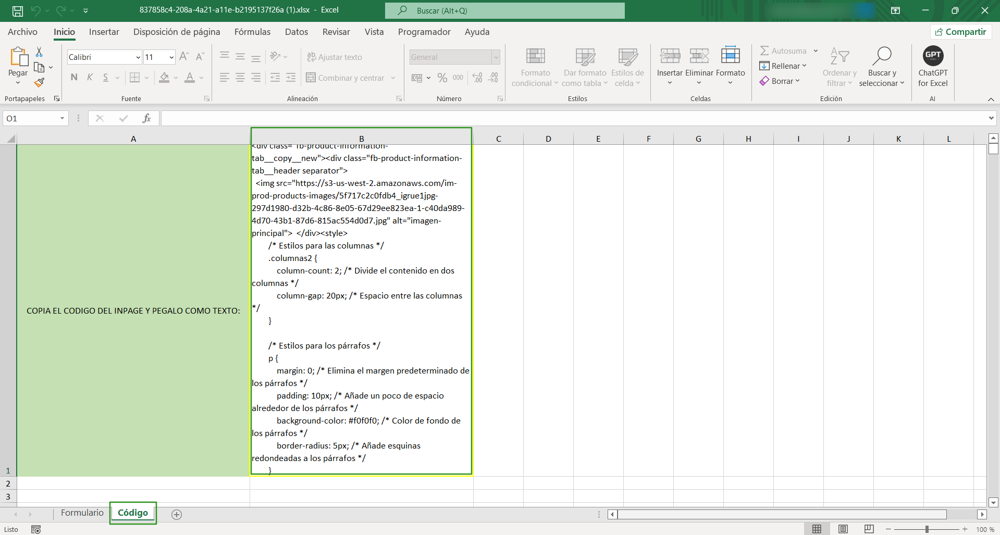Toggle italic formatting K button
This screenshot has height=535, width=1000.
pyautogui.click(x=90, y=78)
